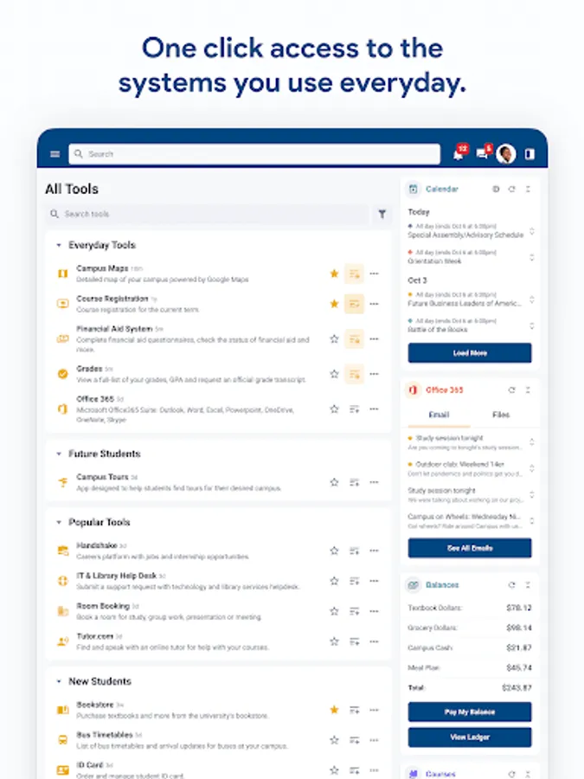Collapse the Everyday Tools section
Viewport: 584px width, 779px height.
[59, 245]
